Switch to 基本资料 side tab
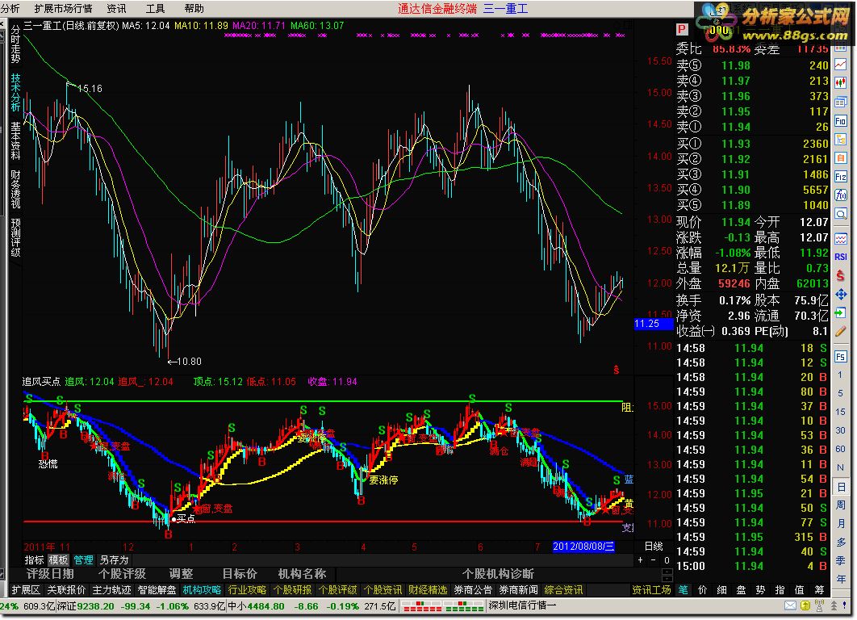Image resolution: width=857 pixels, height=620 pixels. click(x=15, y=140)
